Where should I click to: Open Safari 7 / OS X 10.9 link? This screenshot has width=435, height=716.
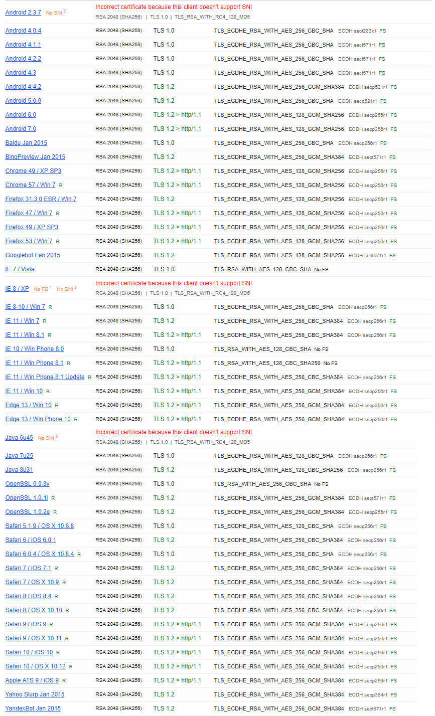pos(32,582)
